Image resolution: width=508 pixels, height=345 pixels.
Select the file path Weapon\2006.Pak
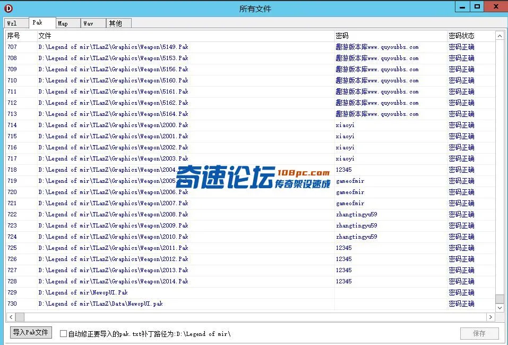[x=114, y=192]
